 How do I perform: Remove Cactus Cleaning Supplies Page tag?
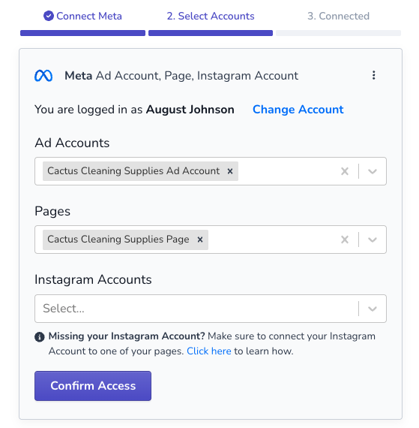pyautogui.click(x=200, y=240)
